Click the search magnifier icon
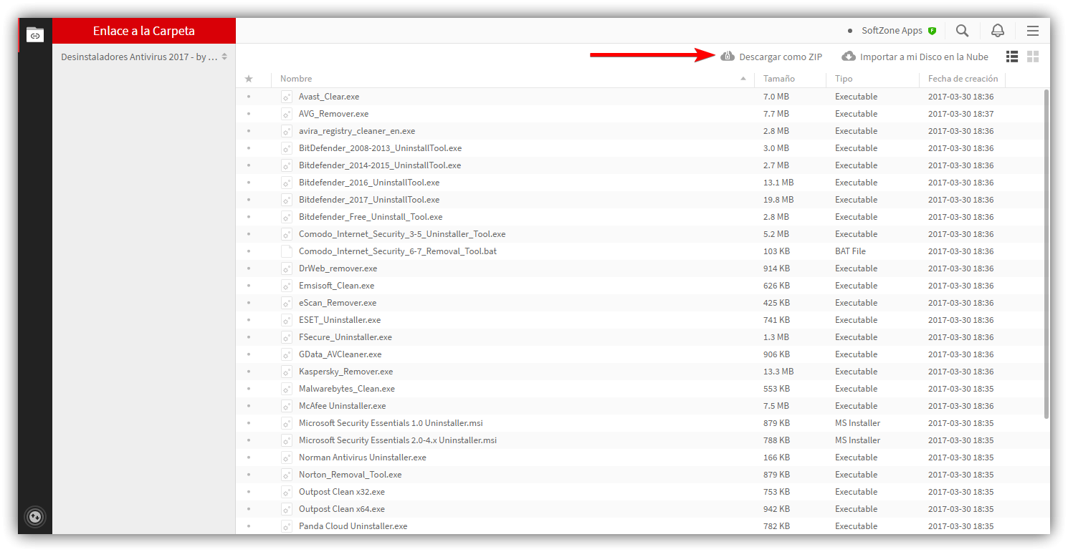Image resolution: width=1068 pixels, height=552 pixels. (963, 31)
